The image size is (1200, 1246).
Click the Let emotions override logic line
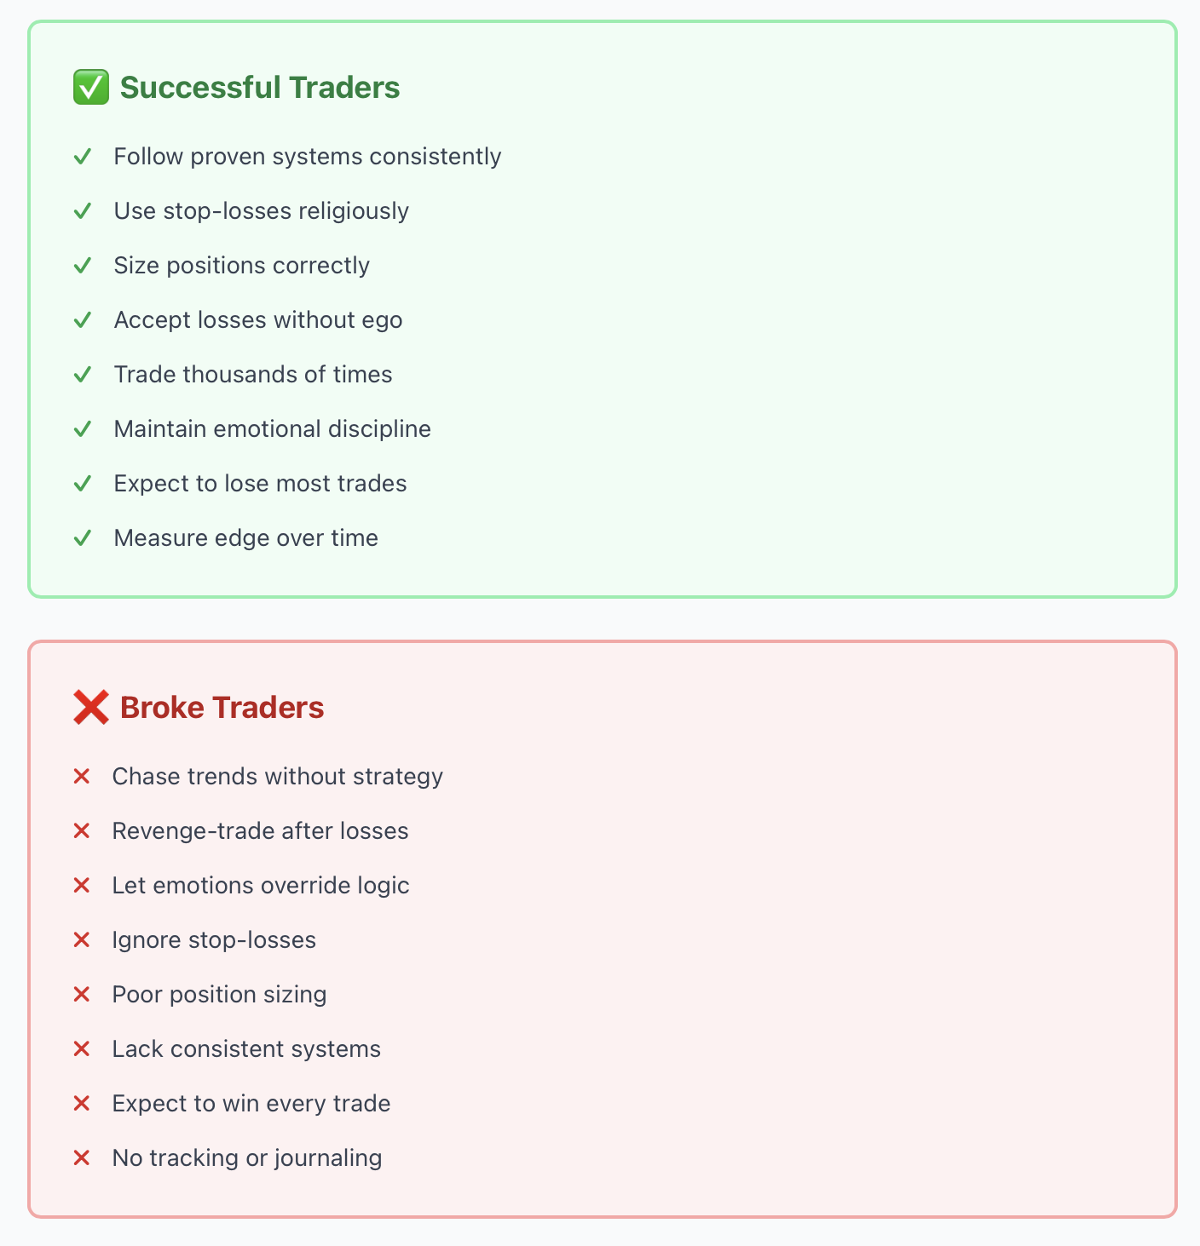[x=261, y=886]
